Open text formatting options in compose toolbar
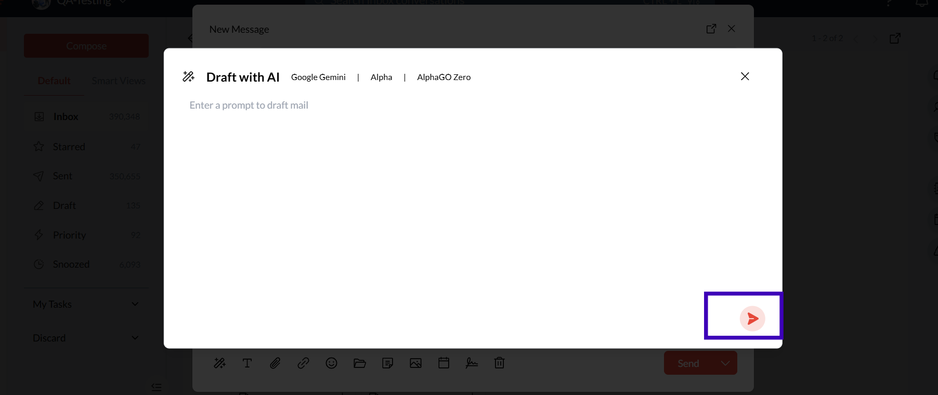938x395 pixels. click(x=247, y=363)
